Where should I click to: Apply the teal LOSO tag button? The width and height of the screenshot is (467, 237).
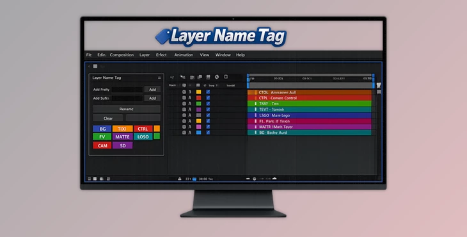click(x=143, y=137)
